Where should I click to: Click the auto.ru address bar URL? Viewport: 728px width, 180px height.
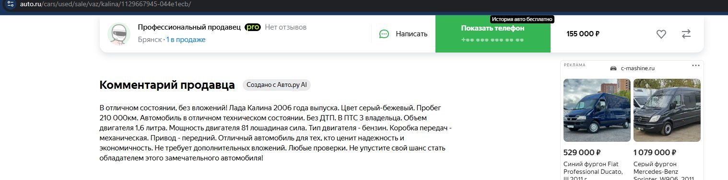click(x=105, y=4)
